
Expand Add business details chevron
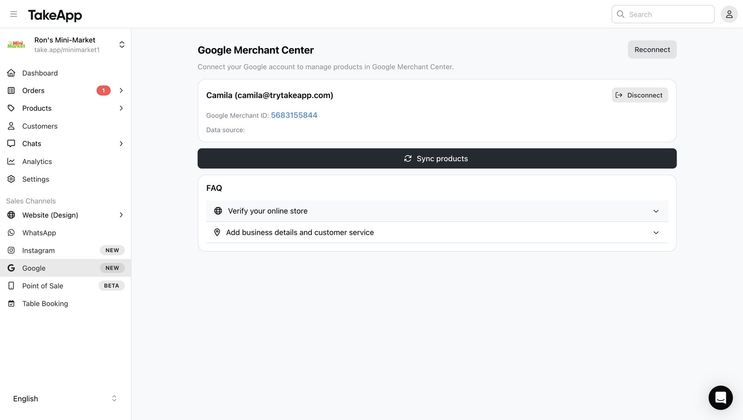click(656, 232)
